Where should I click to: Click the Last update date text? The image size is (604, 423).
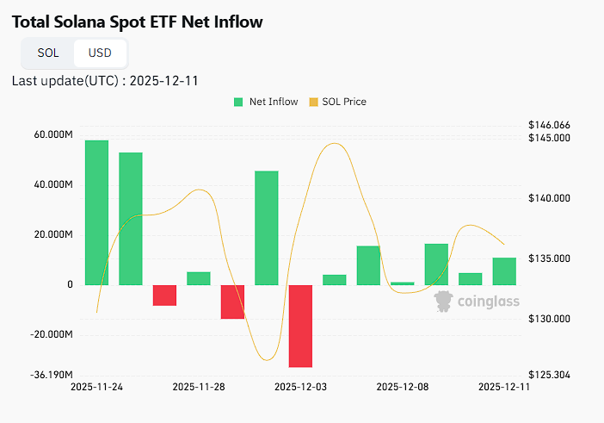106,80
